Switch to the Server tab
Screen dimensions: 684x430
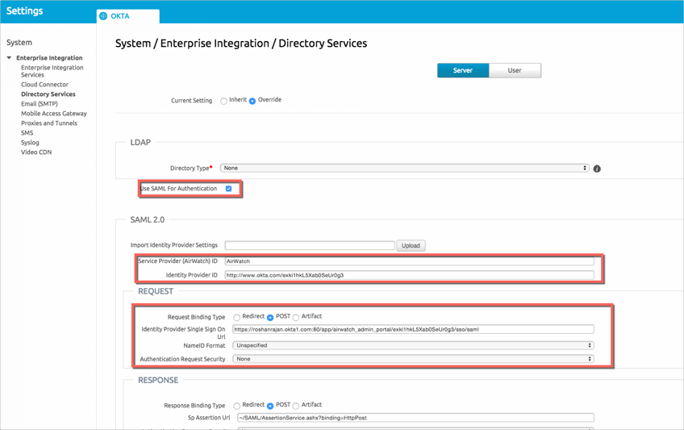[x=462, y=70]
